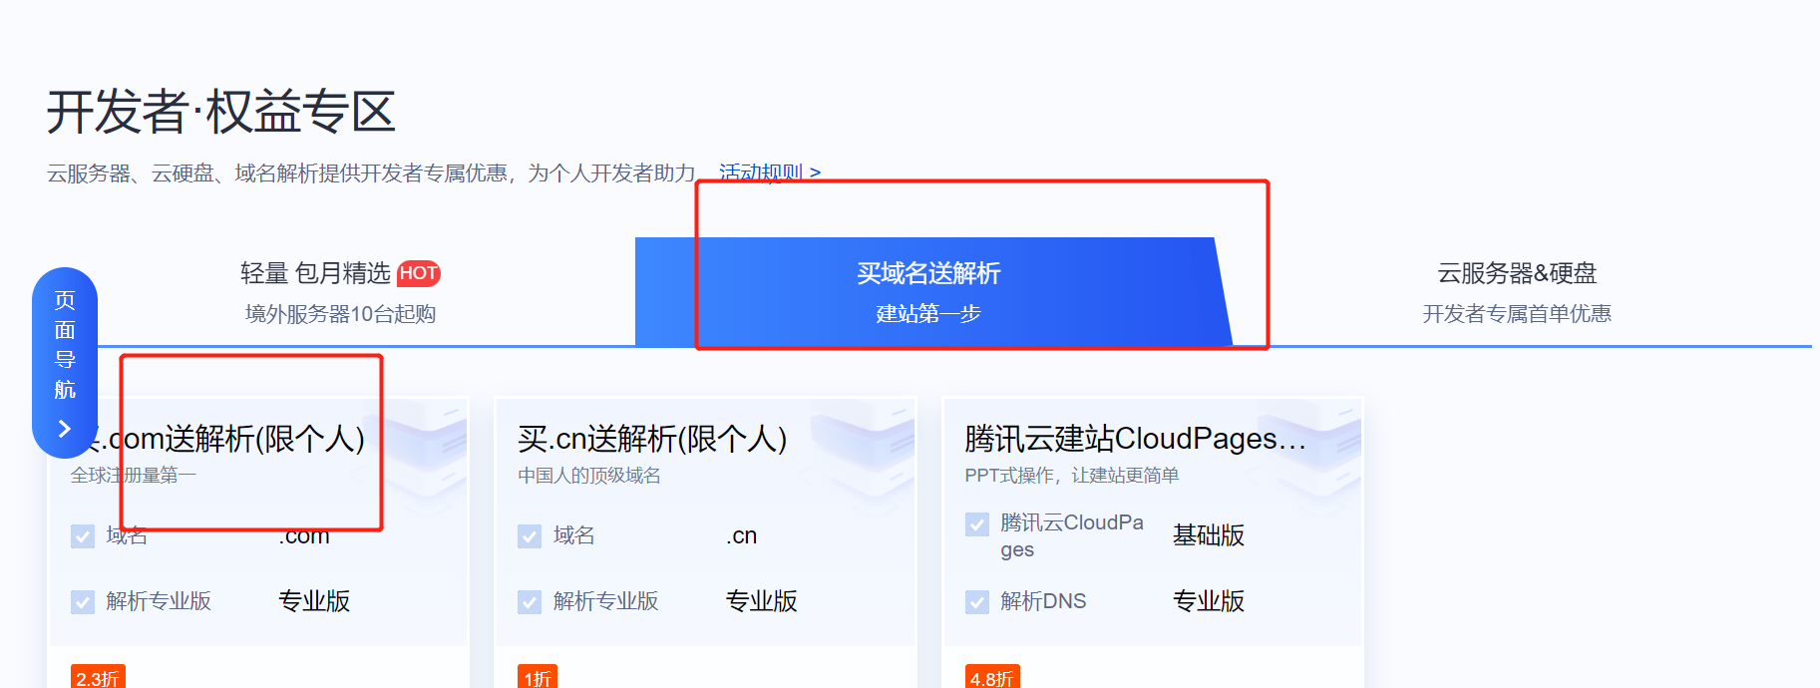Switch to 轻量 包月精选 tab
The image size is (1820, 688).
(340, 292)
